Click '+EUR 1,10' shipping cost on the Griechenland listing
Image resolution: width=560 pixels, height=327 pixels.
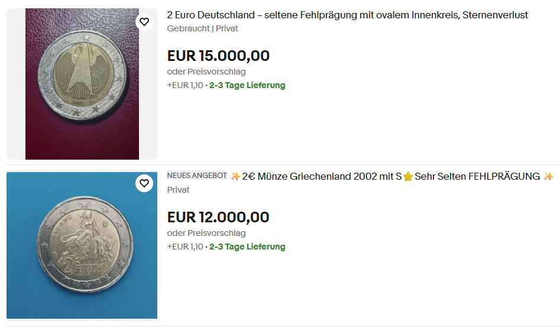(x=185, y=247)
